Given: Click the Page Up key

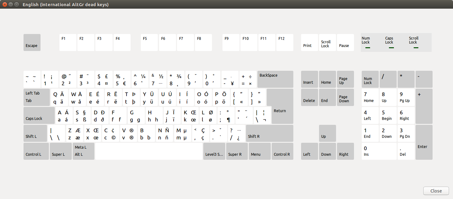Looking at the screenshot, I should pyautogui.click(x=345, y=79).
